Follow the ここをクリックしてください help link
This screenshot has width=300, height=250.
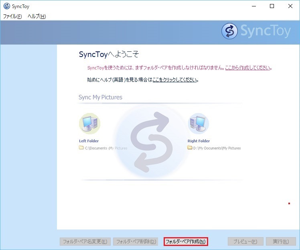click(x=175, y=79)
